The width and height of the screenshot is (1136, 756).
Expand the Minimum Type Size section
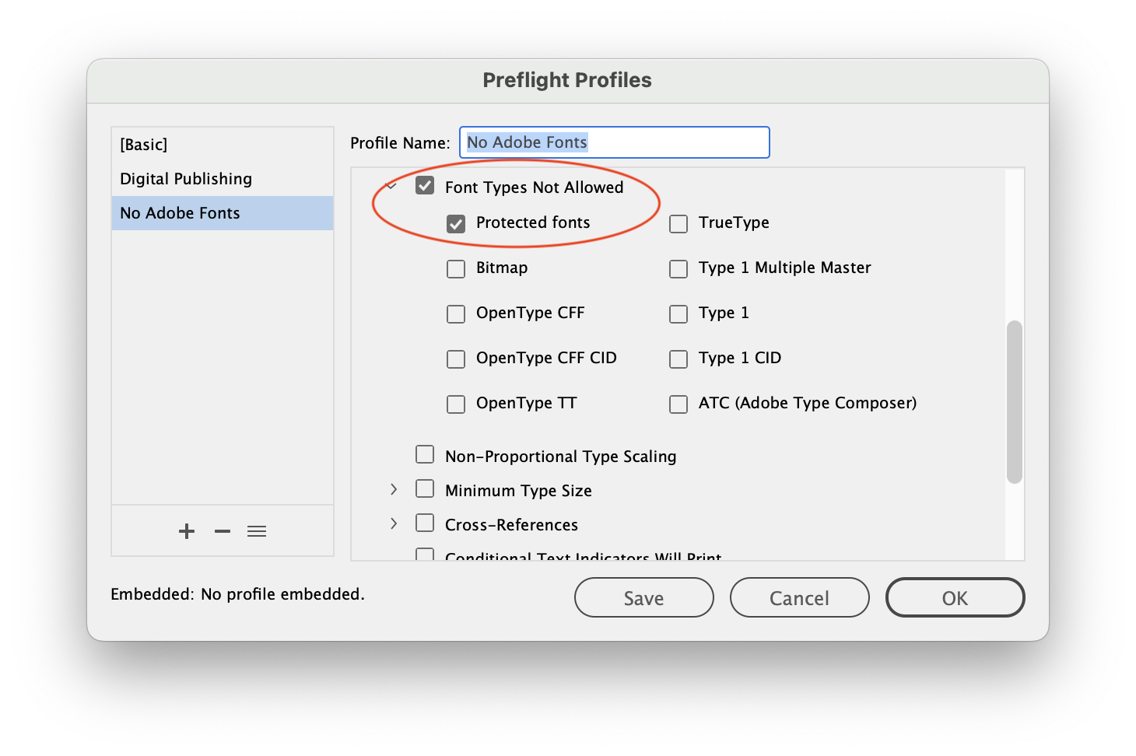tap(394, 489)
